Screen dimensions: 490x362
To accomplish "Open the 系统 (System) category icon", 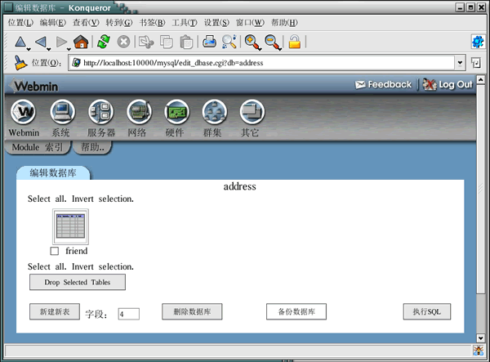I will coord(63,112).
